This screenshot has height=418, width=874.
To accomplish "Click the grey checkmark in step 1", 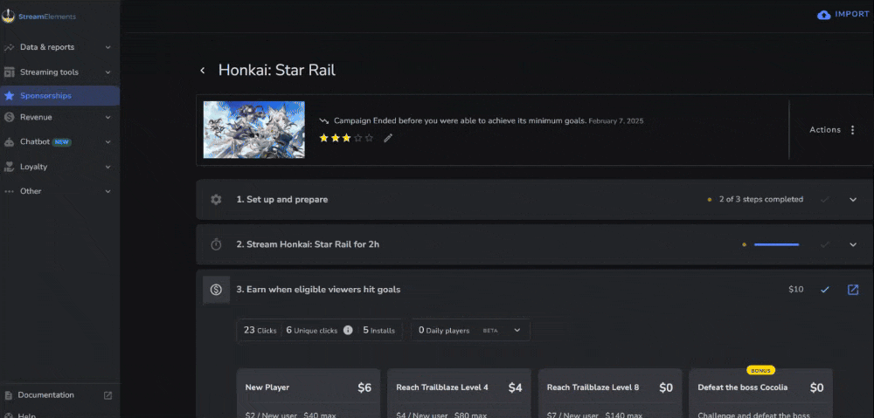I will tap(825, 199).
